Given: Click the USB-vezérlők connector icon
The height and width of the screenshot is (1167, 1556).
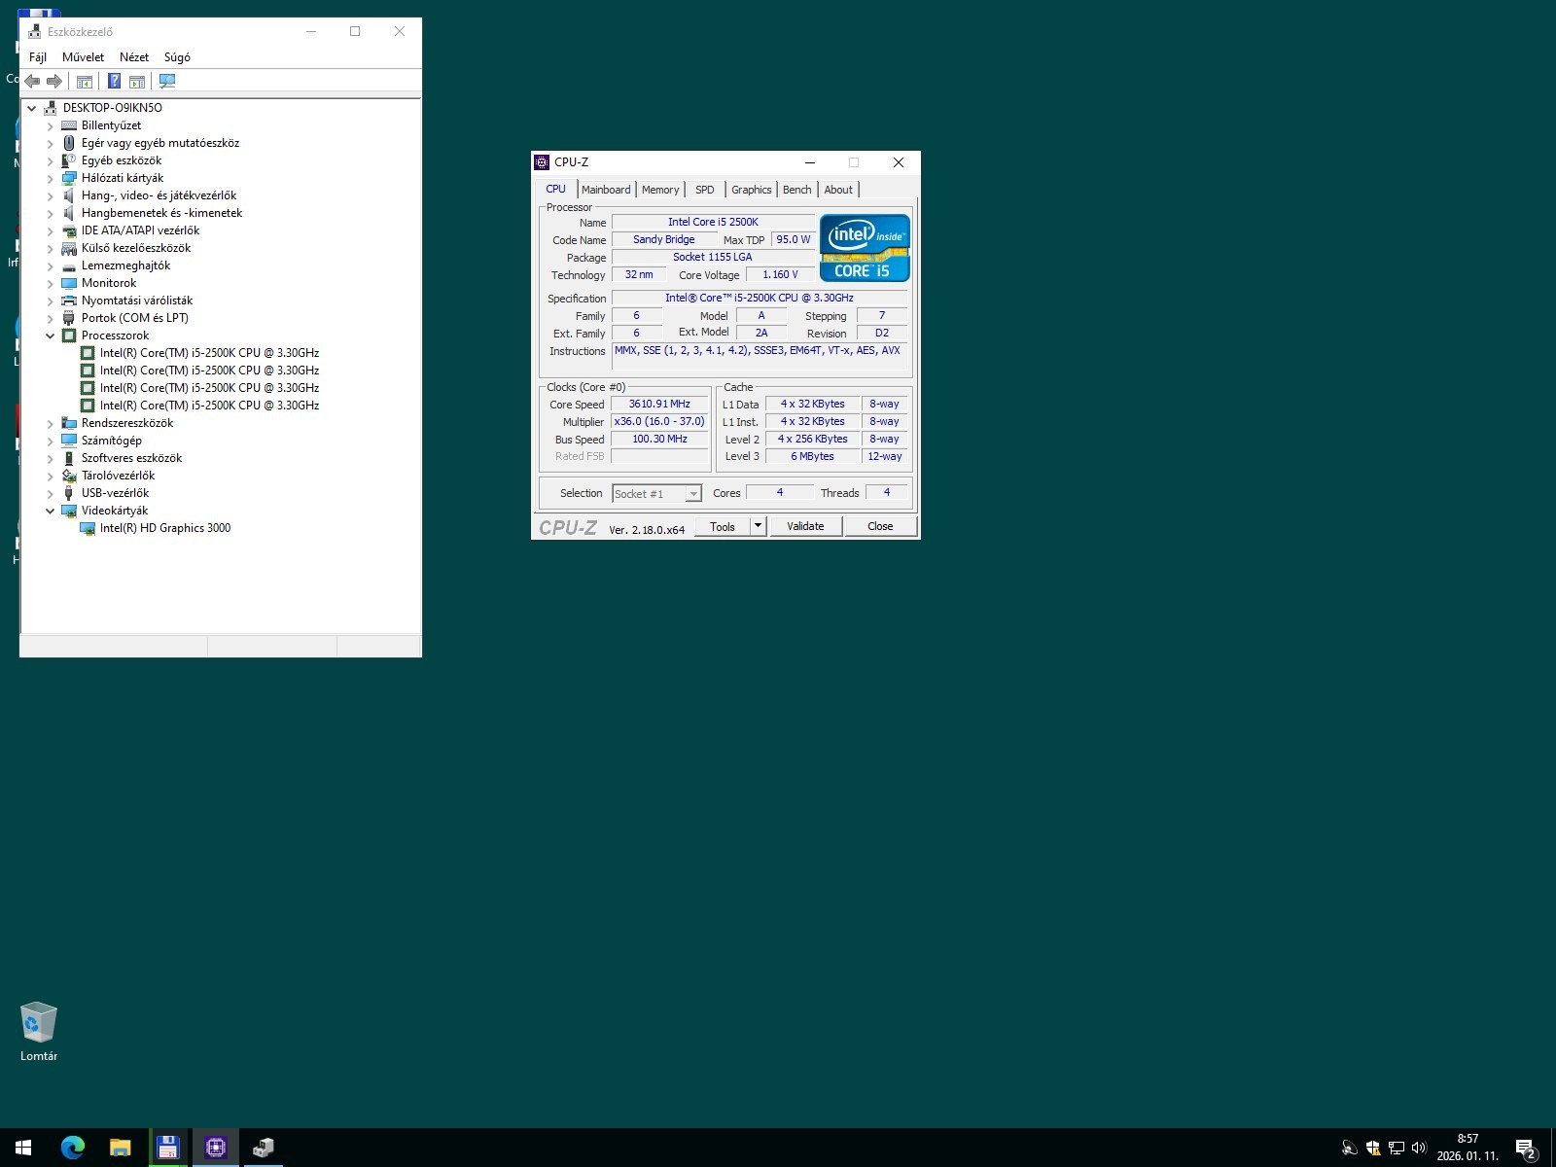Looking at the screenshot, I should coord(69,493).
